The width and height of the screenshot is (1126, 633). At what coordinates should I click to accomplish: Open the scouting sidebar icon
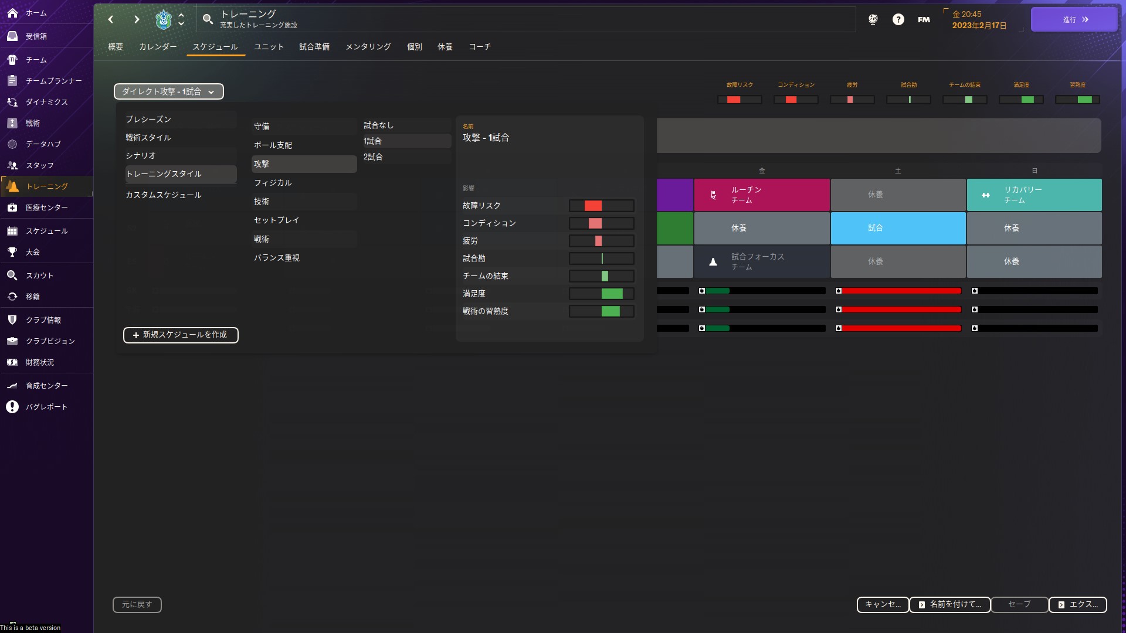point(12,275)
